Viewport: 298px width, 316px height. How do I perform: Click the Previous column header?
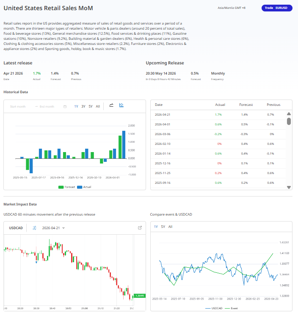[273, 105]
